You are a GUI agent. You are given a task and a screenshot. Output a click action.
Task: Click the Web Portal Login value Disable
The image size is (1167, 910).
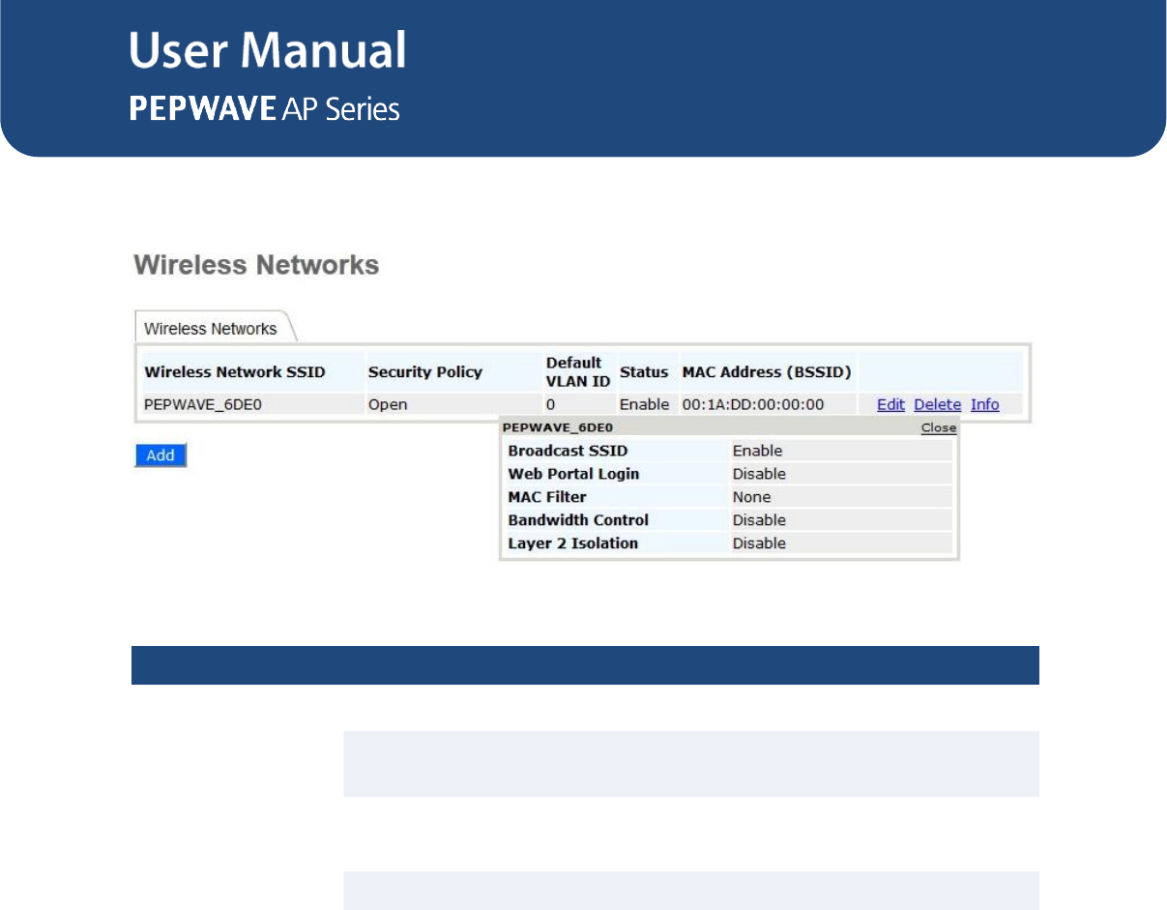pyautogui.click(x=759, y=474)
